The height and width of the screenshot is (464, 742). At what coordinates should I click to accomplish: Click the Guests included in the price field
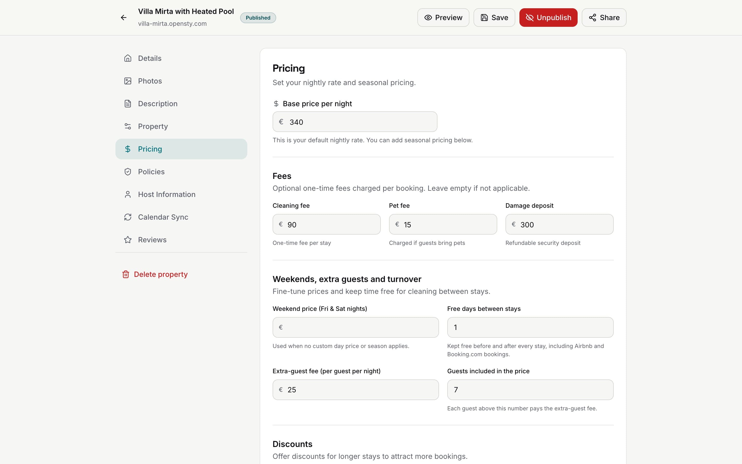point(530,390)
